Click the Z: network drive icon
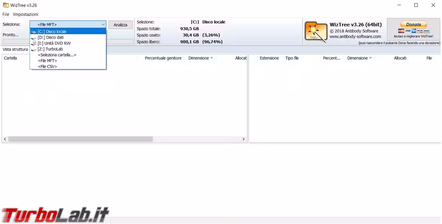 coord(34,49)
